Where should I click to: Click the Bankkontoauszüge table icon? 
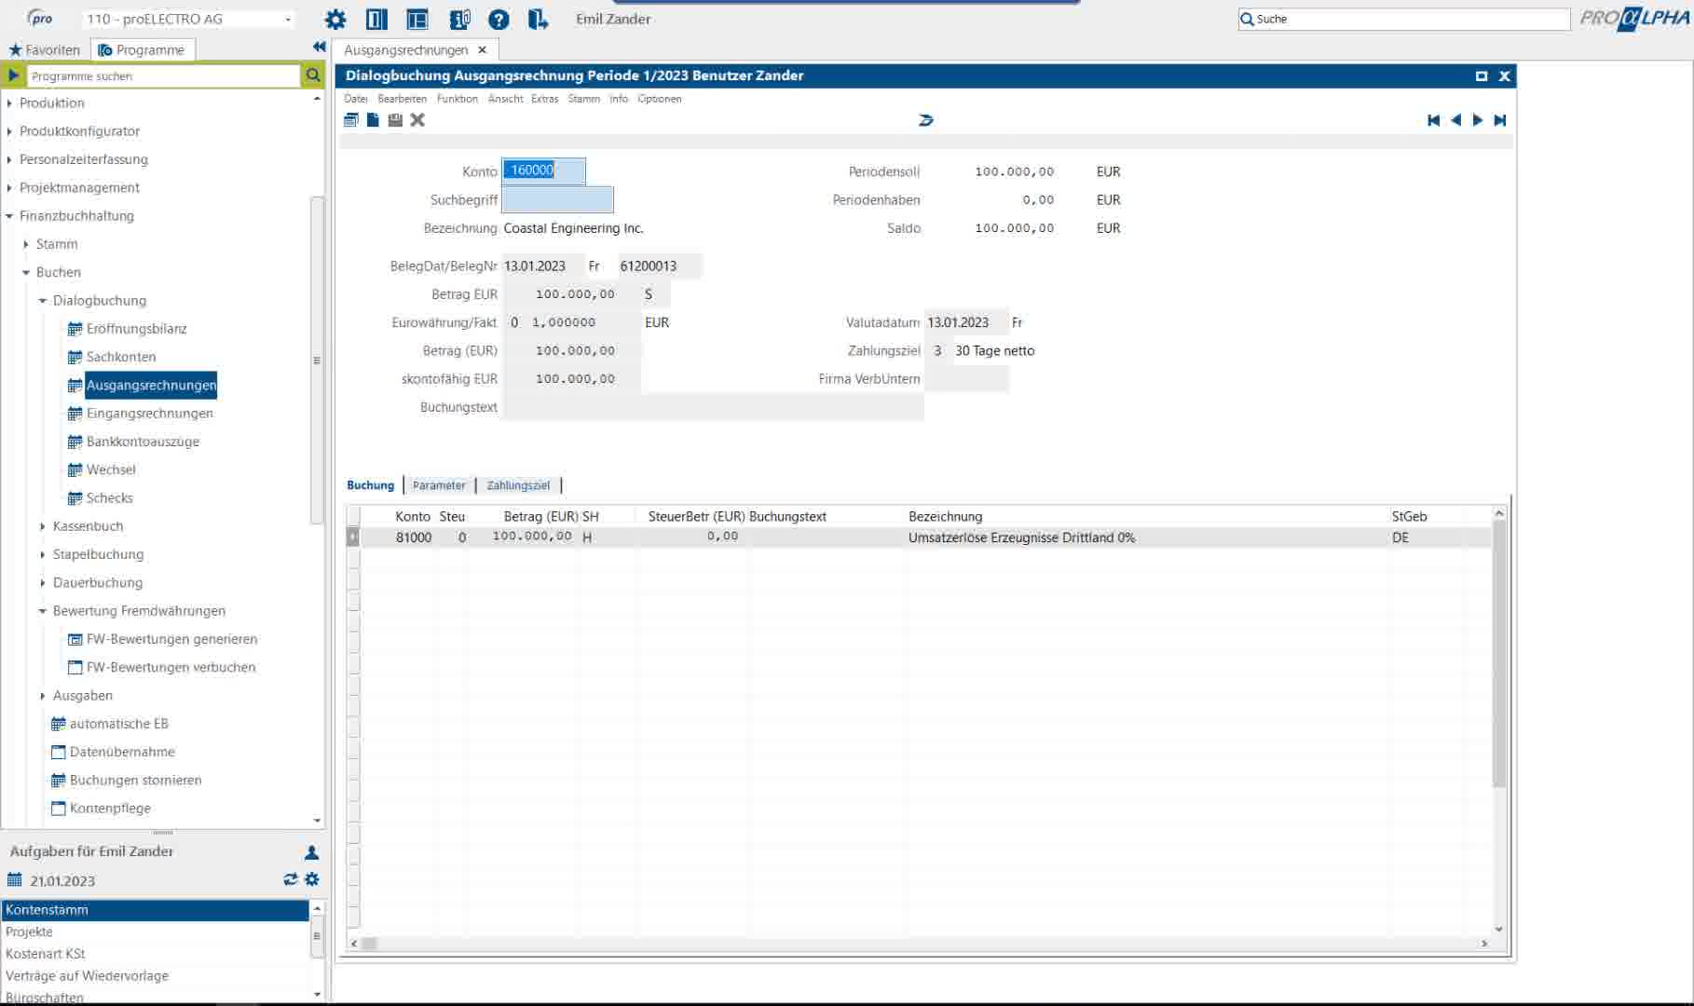(75, 442)
